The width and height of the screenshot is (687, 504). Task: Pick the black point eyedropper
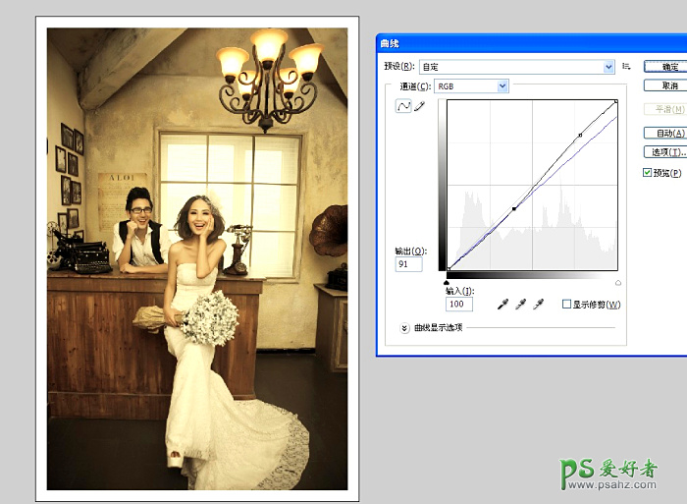(x=502, y=305)
